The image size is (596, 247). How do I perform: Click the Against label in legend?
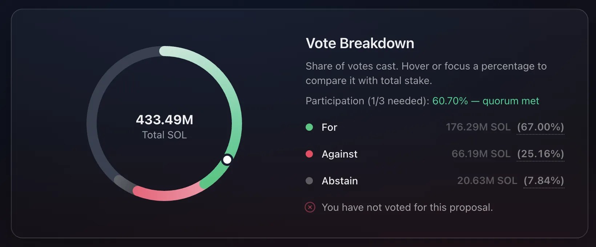coord(339,154)
